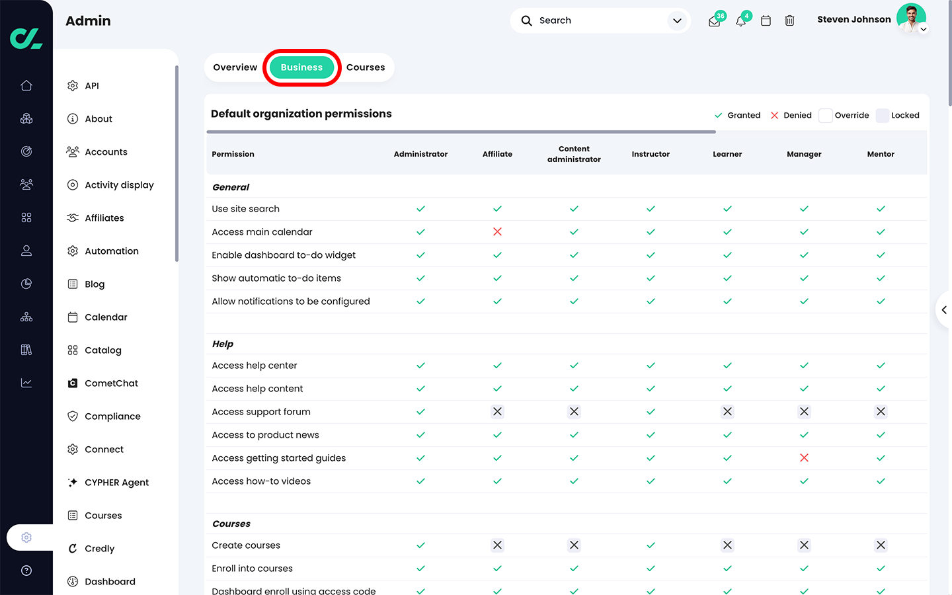952x595 pixels.
Task: Click the Locked legend box
Action: (883, 115)
